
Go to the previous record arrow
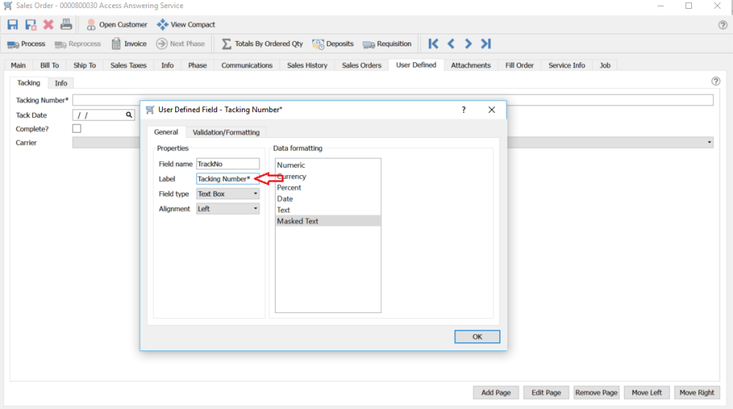pyautogui.click(x=451, y=44)
